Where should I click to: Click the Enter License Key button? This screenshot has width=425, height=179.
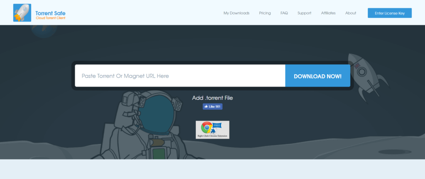point(389,13)
